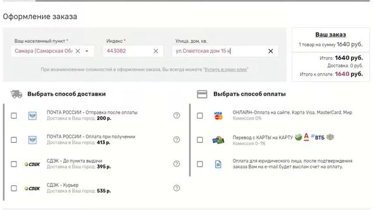
Task: Clear the street address field X icon
Action: [x=270, y=51]
